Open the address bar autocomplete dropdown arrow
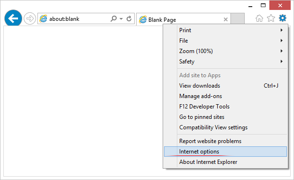Viewport: 294px width, 180px height. click(x=121, y=19)
